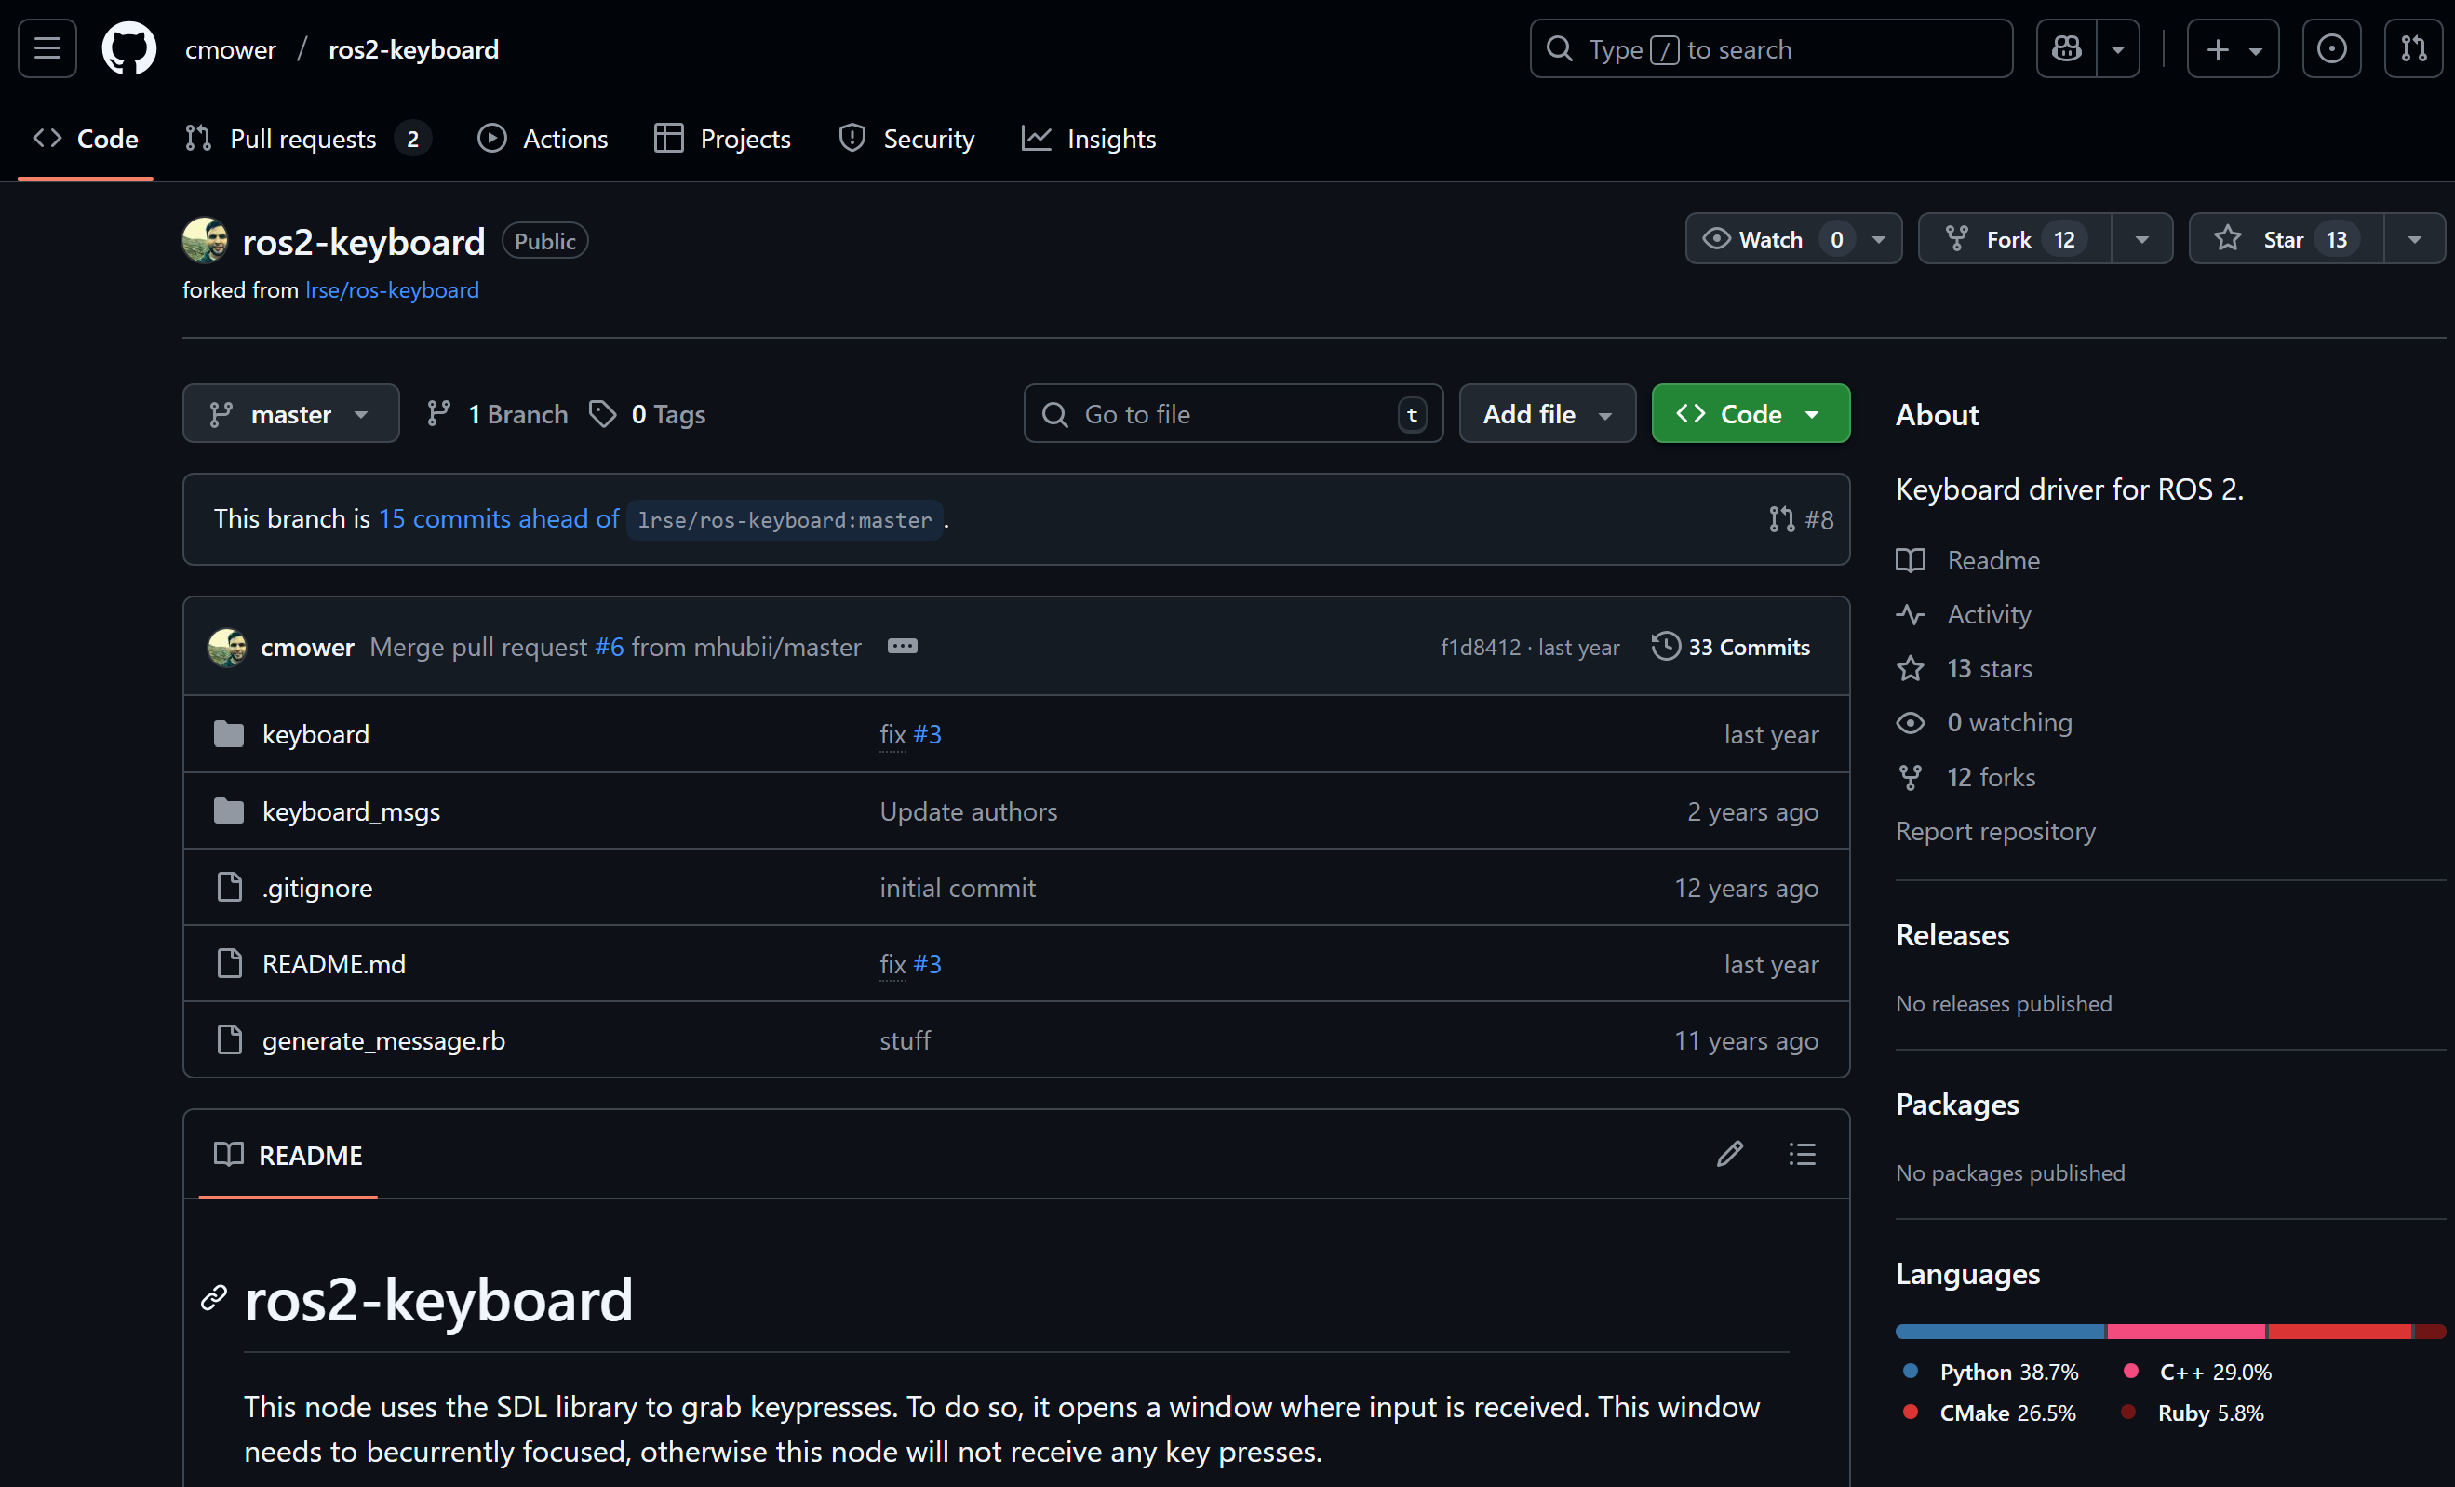The height and width of the screenshot is (1487, 2455).
Task: Open the Packages section heading
Action: (x=1957, y=1104)
